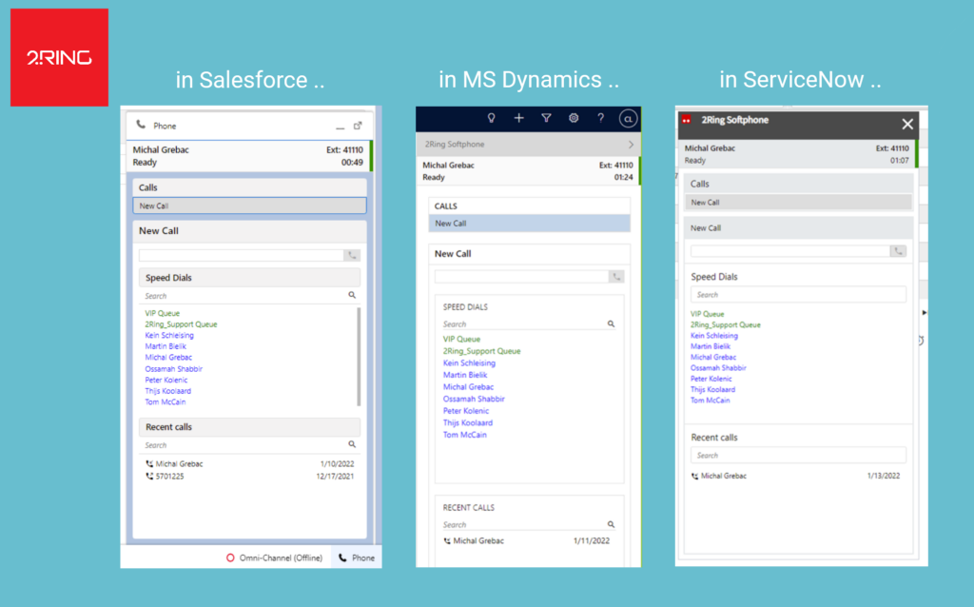Click the magnifier icon in Salesforce Speed Dials search
Viewport: 974px width, 607px height.
click(x=351, y=297)
